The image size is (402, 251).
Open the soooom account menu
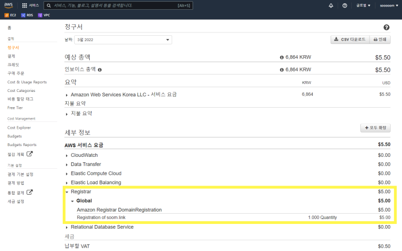click(x=388, y=5)
